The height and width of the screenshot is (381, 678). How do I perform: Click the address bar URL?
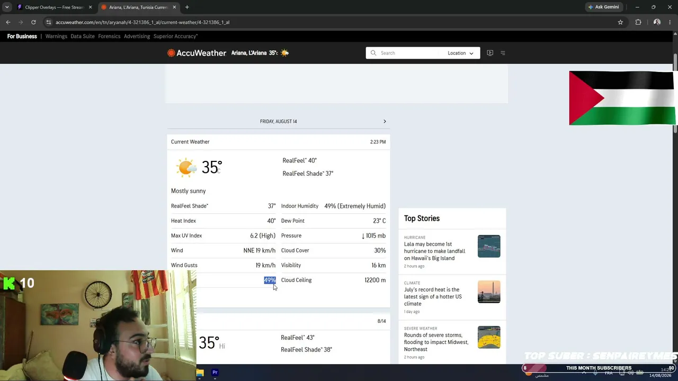tap(142, 22)
